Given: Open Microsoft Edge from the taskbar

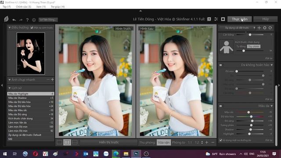Looking at the screenshot, I should [x=116, y=154].
